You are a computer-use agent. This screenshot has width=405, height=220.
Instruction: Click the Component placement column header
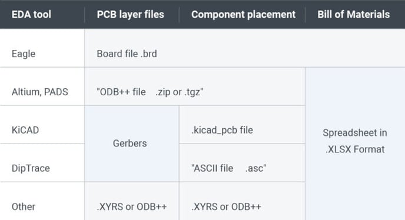pos(243,15)
